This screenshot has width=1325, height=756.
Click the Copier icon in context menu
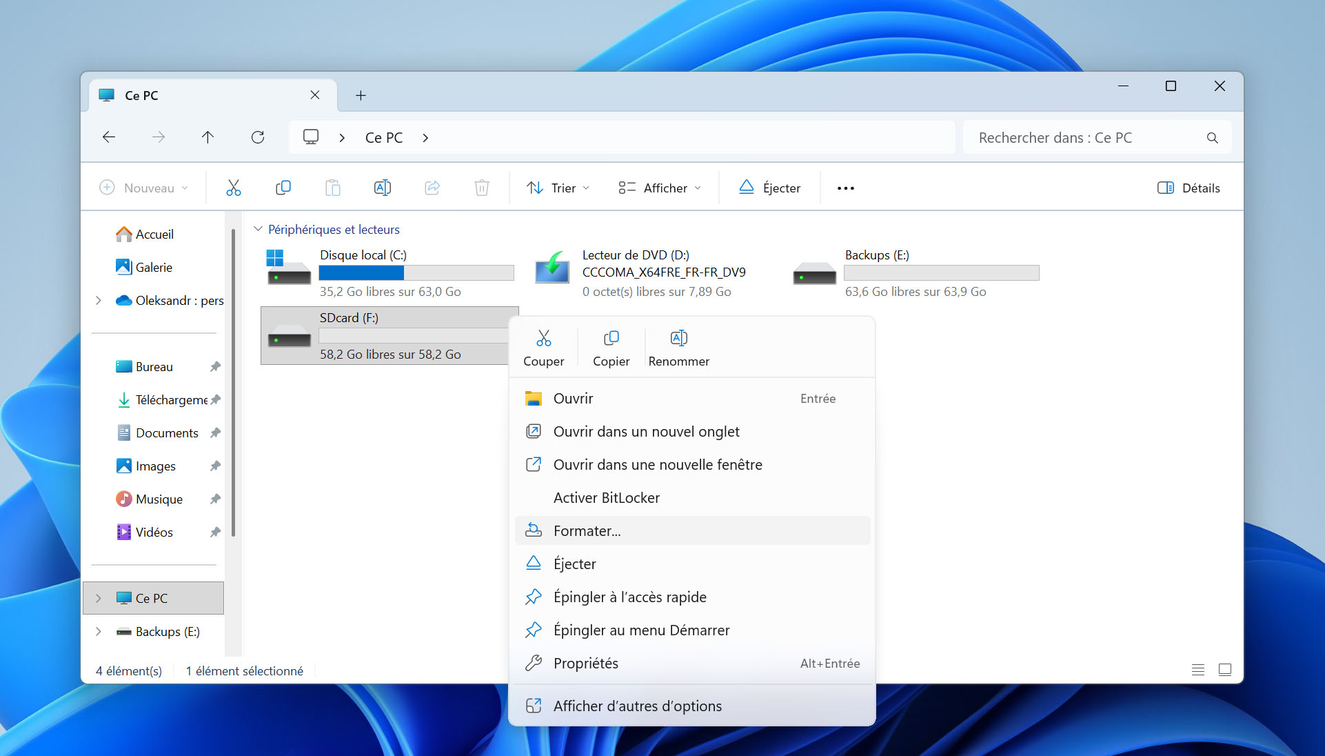(x=611, y=338)
